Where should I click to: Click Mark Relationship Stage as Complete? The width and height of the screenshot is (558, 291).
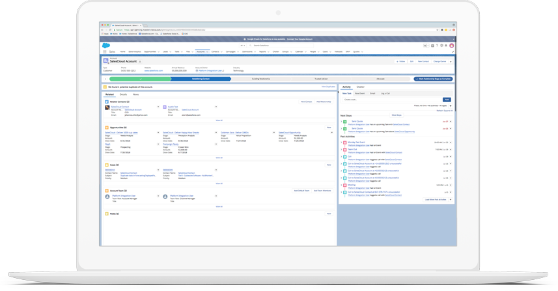(x=433, y=79)
